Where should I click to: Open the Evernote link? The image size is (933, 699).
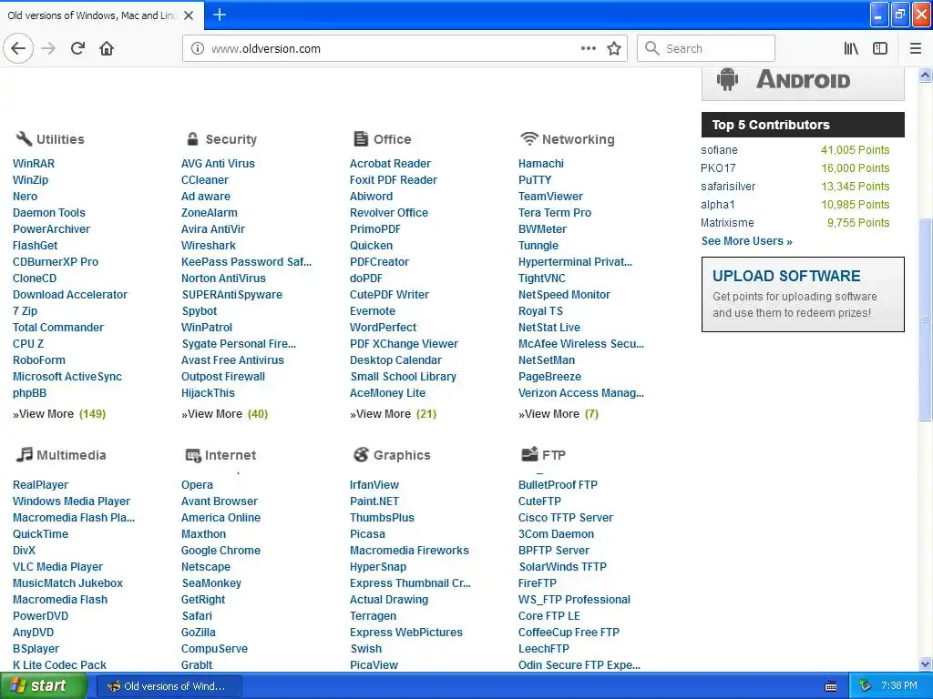(373, 311)
